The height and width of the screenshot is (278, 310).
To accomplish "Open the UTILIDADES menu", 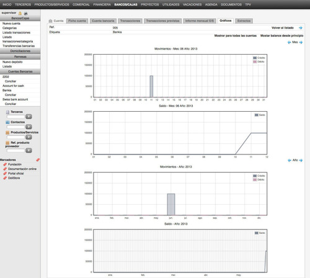I will click(x=170, y=4).
